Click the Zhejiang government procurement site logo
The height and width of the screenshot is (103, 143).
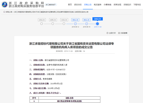point(4,4)
